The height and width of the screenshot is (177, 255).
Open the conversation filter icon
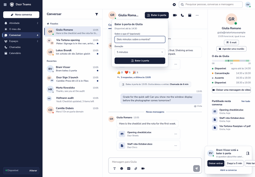96,14
